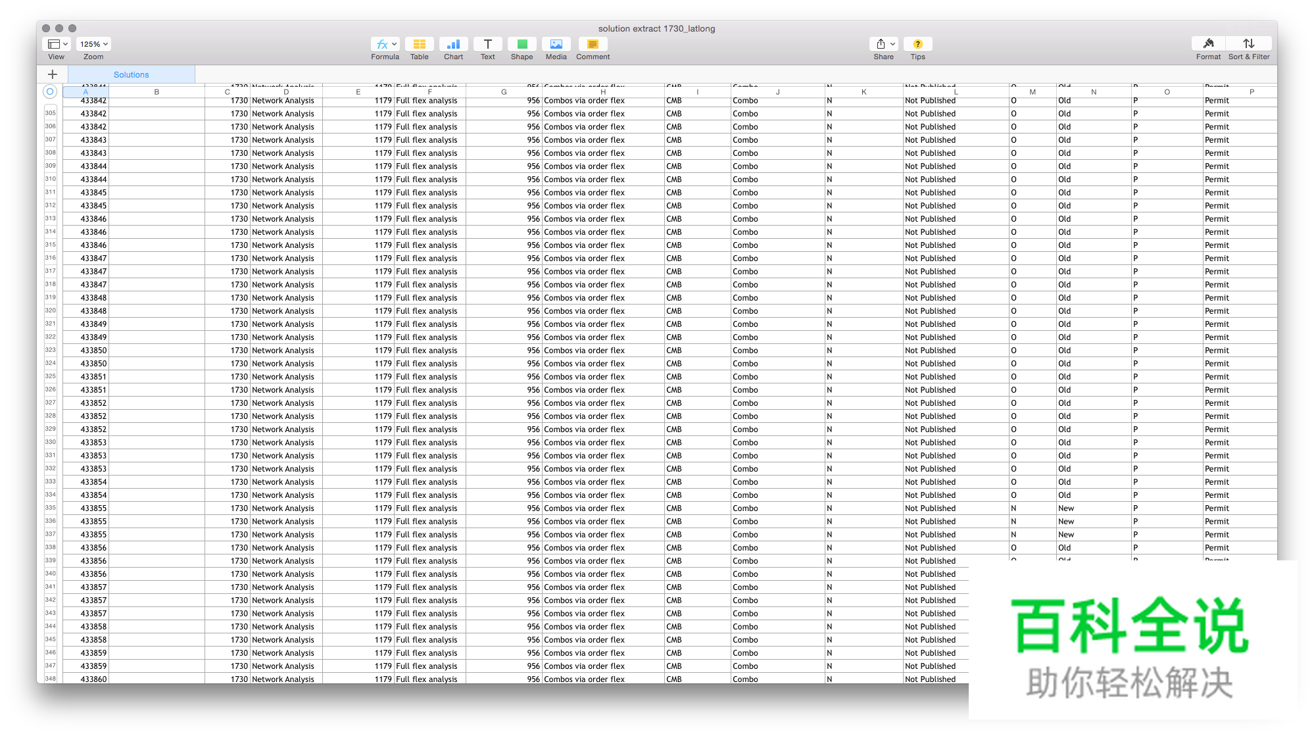Add a Text box
The image size is (1314, 736).
[487, 44]
